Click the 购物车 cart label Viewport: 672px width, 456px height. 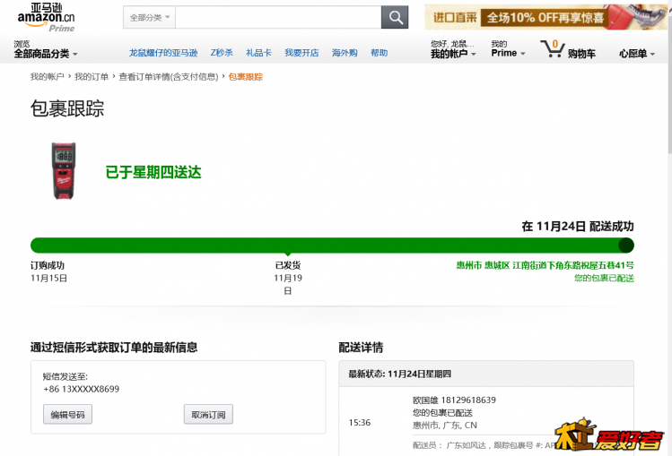tap(581, 54)
